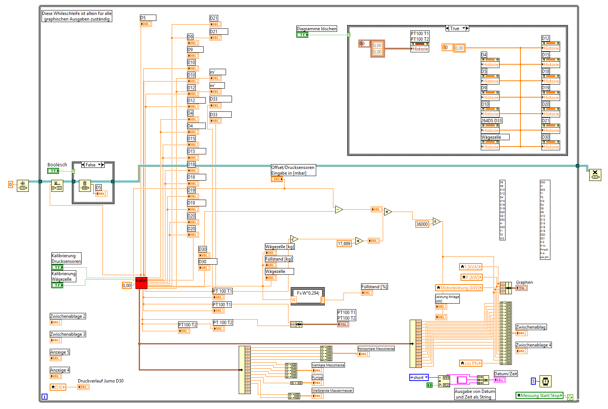Go to previous case of True structure
This screenshot has height=409, width=608.
tap(447, 28)
